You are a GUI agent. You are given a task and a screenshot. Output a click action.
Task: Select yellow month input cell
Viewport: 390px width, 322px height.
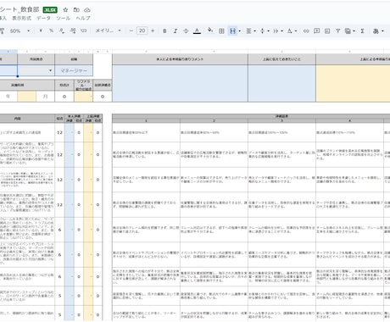pos(26,97)
